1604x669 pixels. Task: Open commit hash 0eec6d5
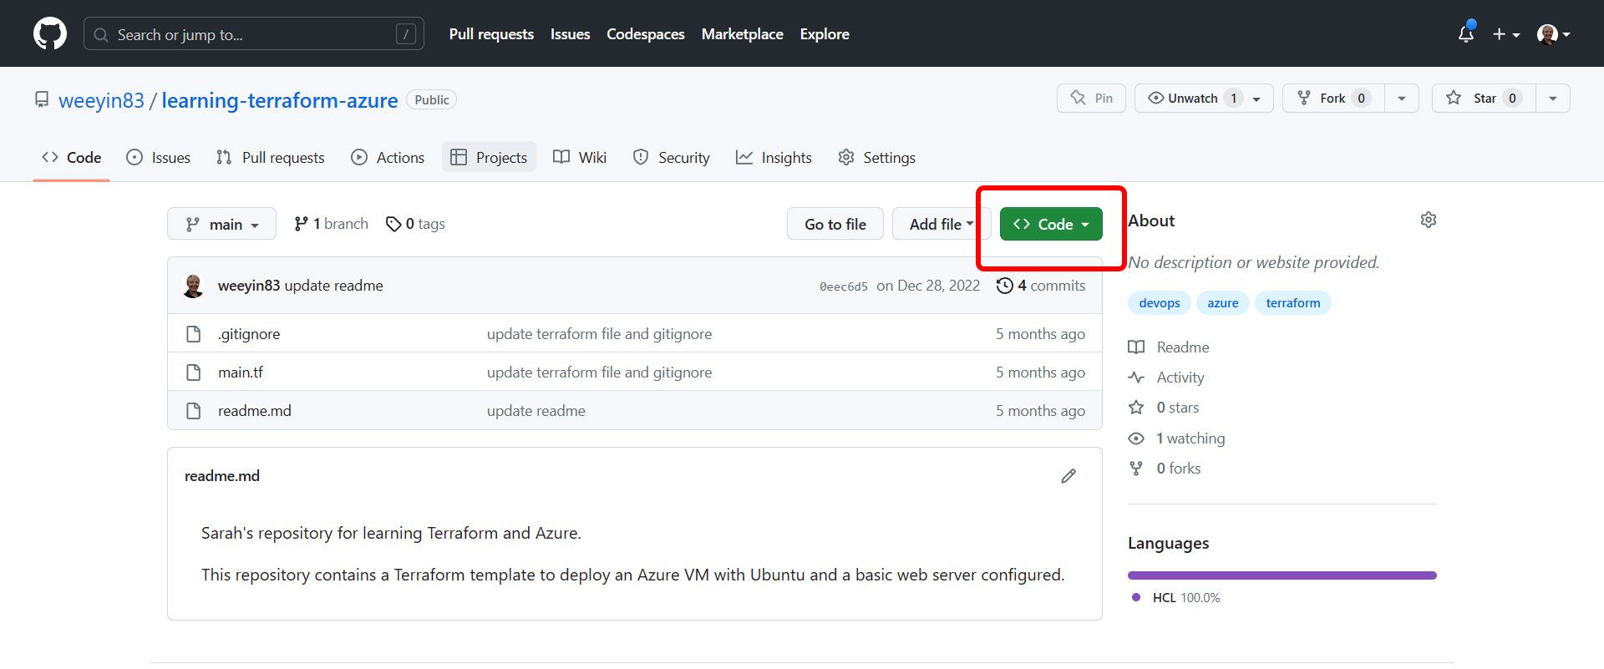point(844,286)
